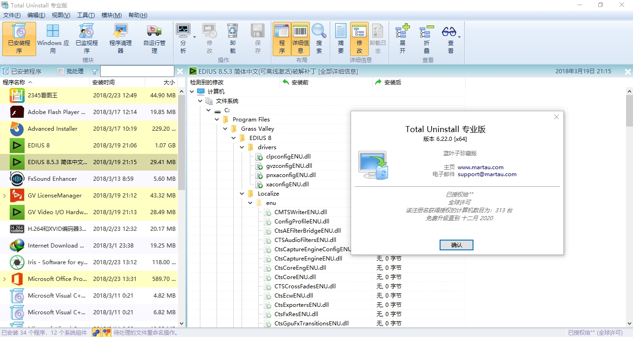Toggle the 详细信息 layout panel

click(301, 38)
